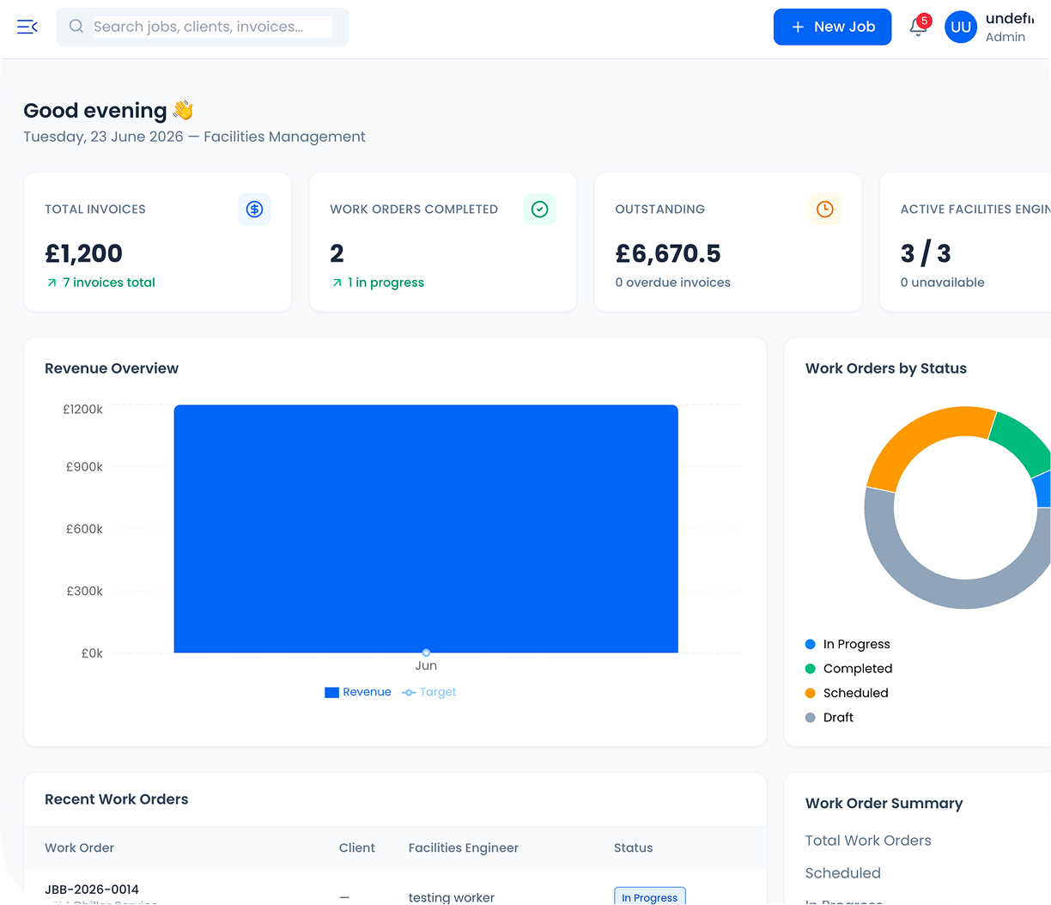This screenshot has height=905, width=1051.
Task: Click the Total Invoices dollar icon
Action: point(254,209)
